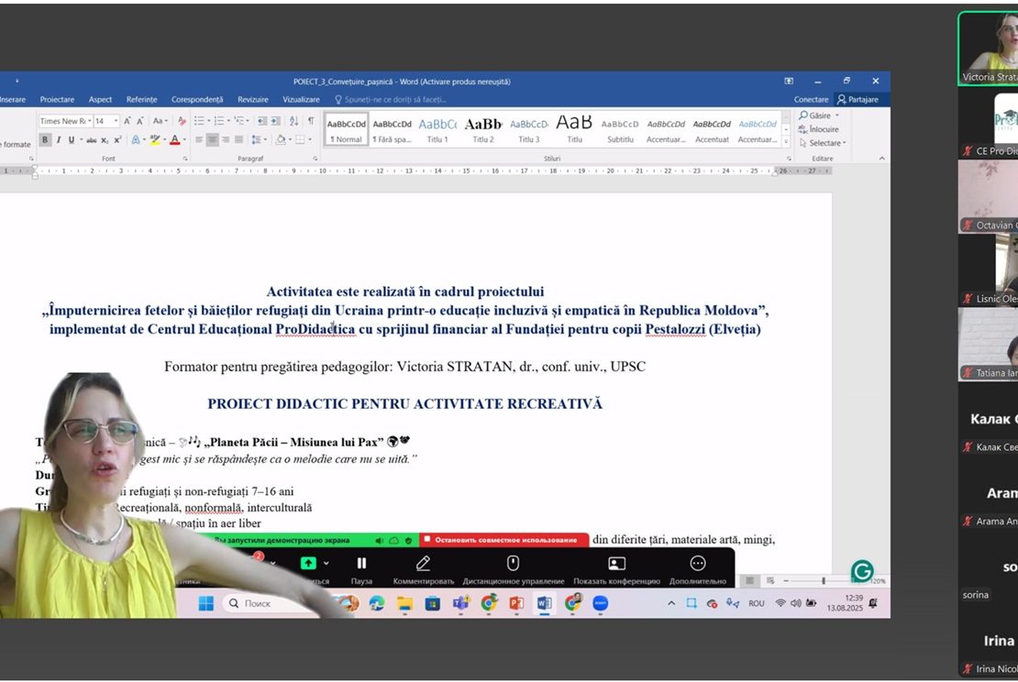Sort text with the A-Z sort icon
This screenshot has height=682, width=1018.
coord(294,121)
